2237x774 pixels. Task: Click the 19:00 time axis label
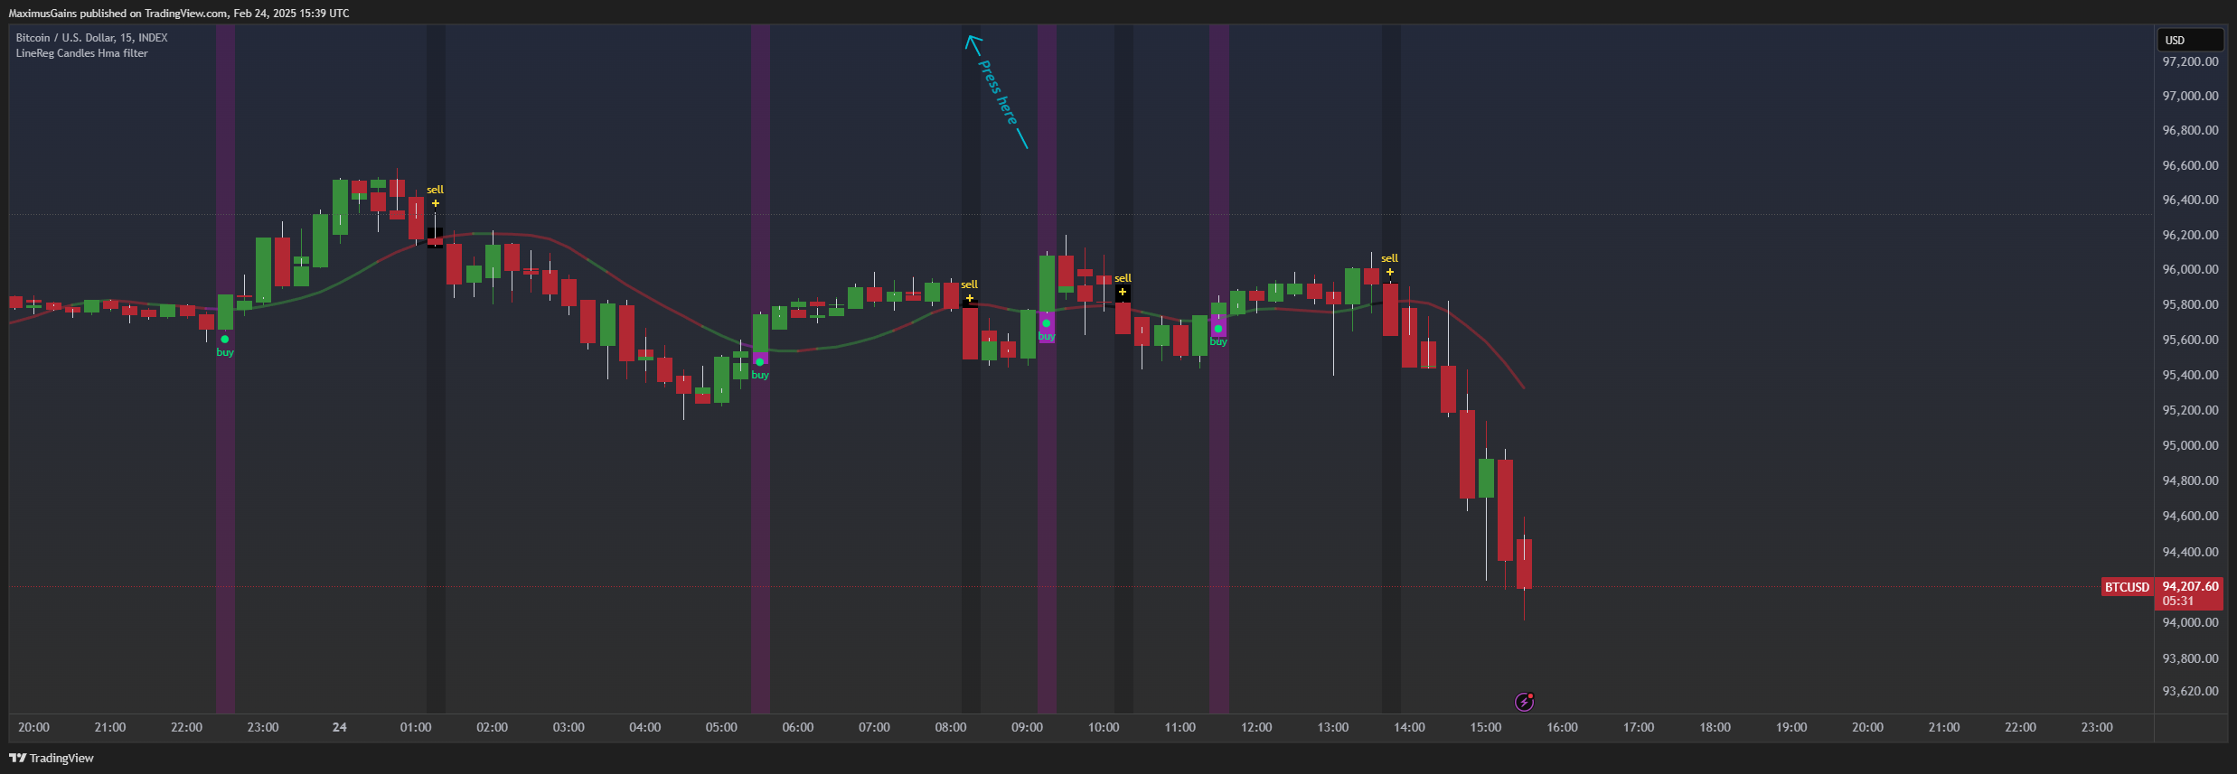tap(1791, 727)
